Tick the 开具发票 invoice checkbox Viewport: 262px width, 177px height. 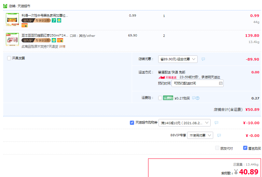(9, 58)
